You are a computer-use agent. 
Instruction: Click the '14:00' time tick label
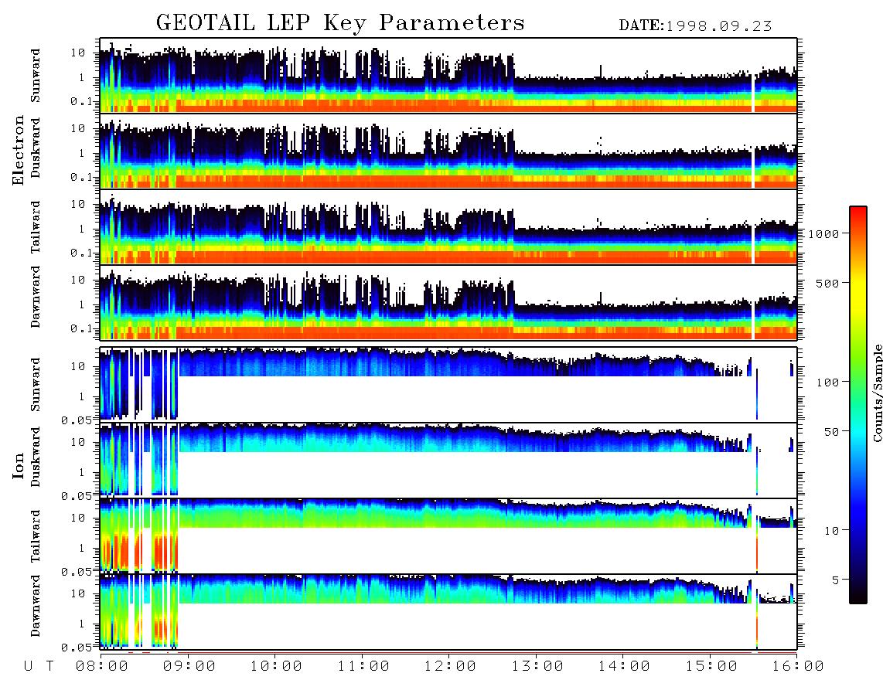click(624, 667)
